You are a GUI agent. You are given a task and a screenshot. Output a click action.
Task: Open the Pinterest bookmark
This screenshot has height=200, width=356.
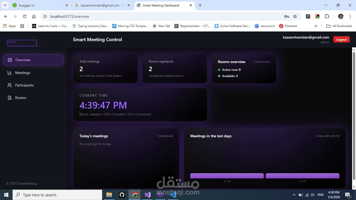288,26
